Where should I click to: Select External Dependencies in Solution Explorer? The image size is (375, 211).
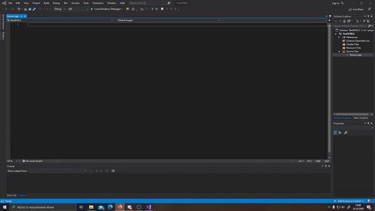(x=357, y=41)
